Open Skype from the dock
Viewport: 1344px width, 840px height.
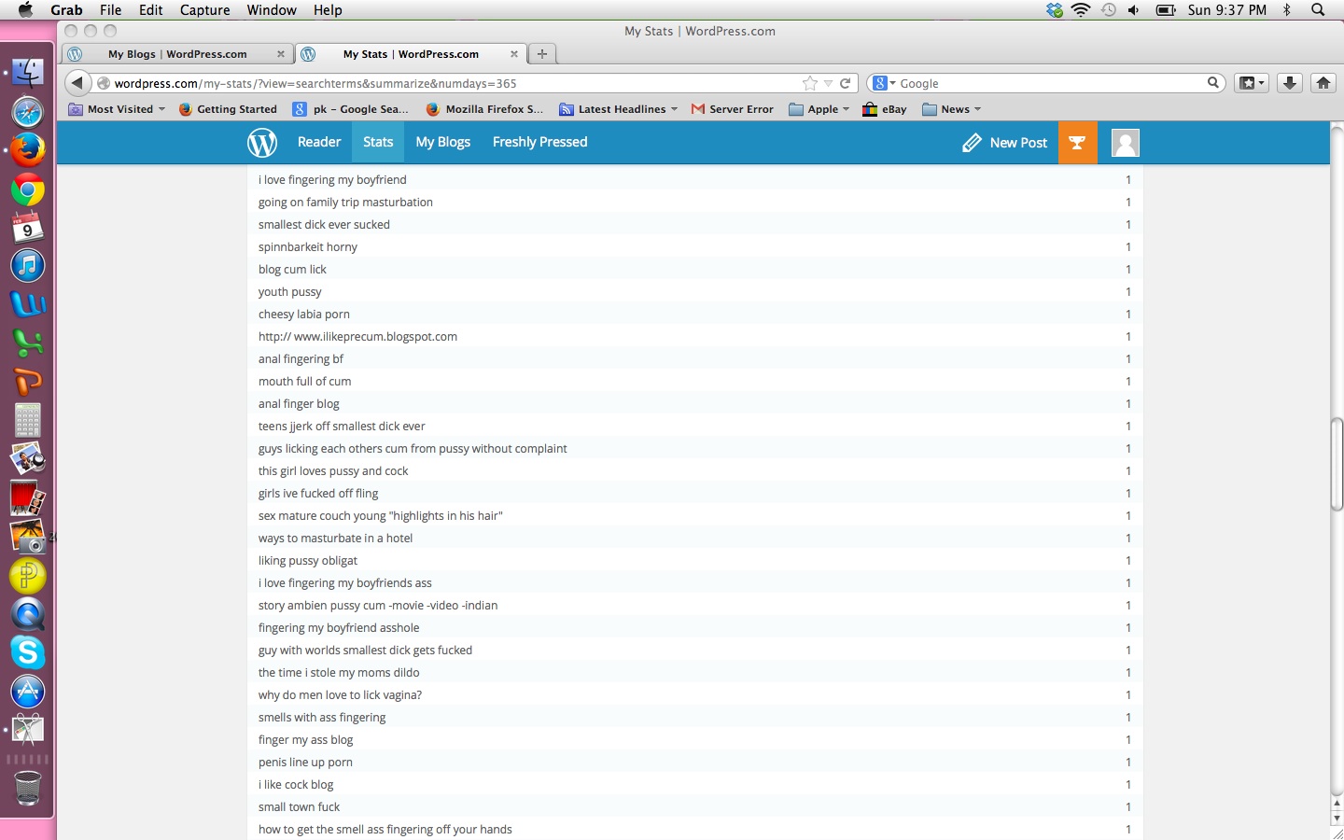[x=28, y=651]
